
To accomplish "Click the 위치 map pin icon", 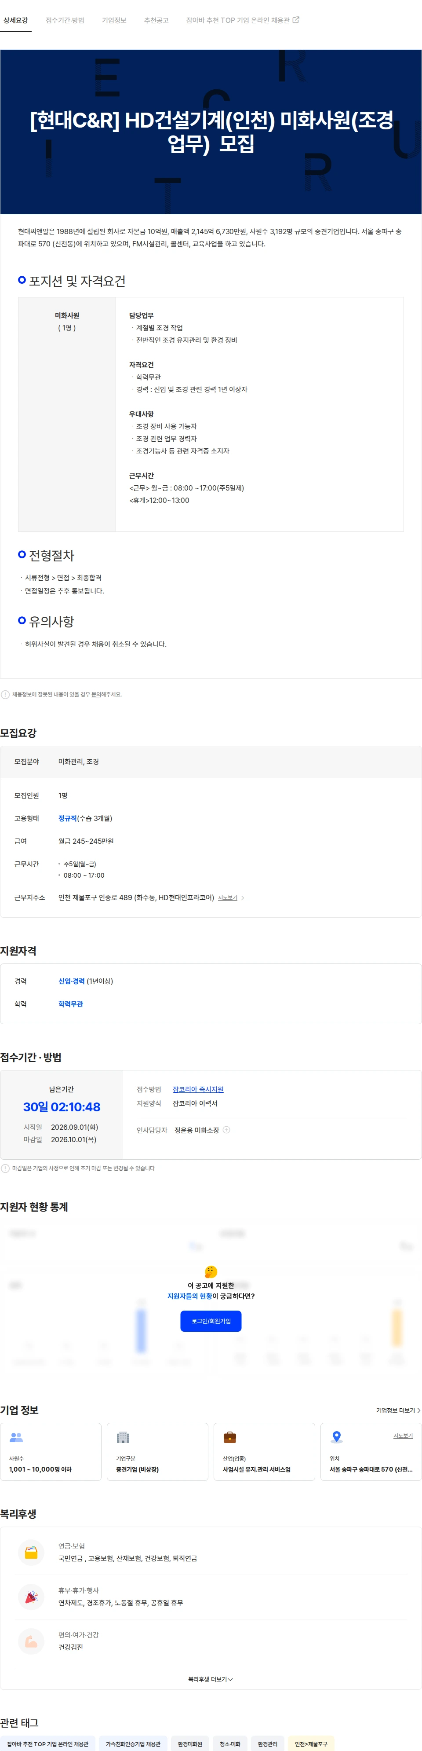I will [x=336, y=1437].
